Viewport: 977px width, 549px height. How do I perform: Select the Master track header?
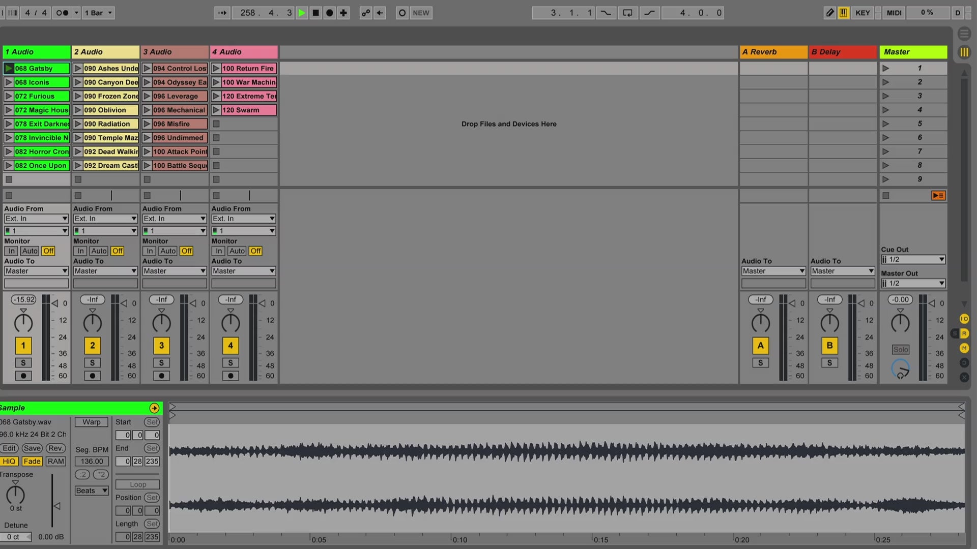[913, 52]
